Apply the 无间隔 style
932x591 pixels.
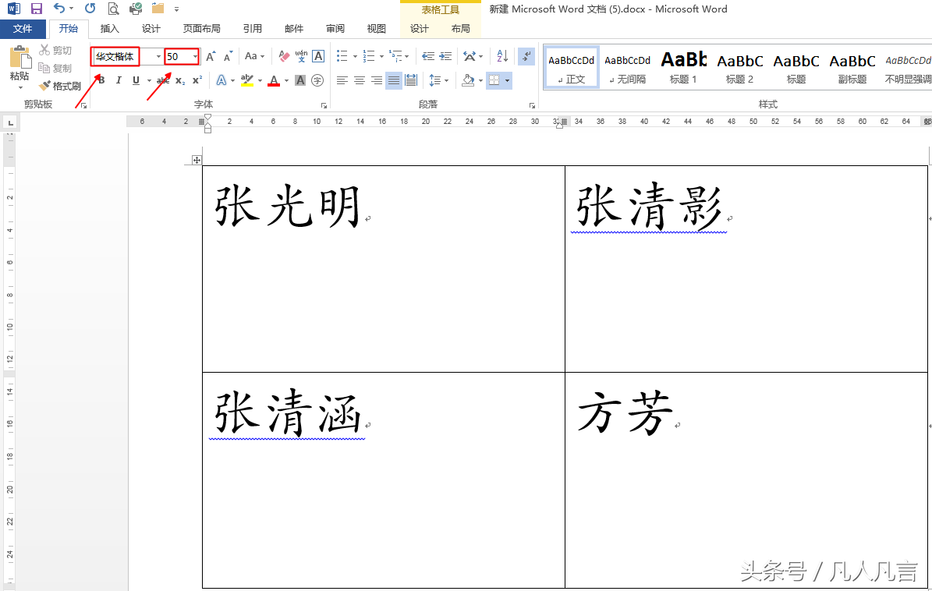point(627,67)
